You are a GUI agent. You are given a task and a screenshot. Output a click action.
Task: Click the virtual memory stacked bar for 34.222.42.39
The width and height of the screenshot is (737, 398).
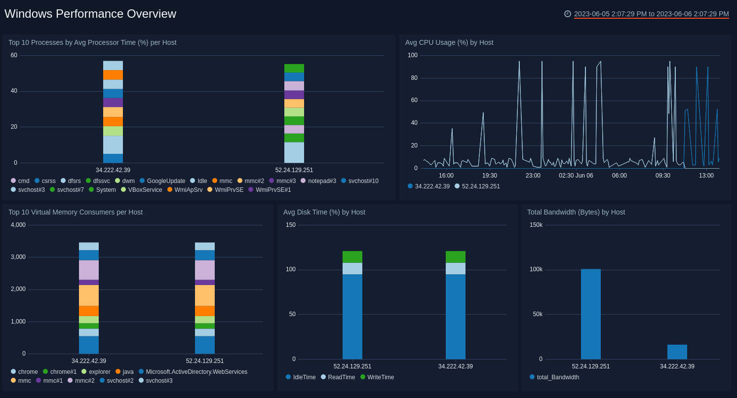tap(89, 298)
